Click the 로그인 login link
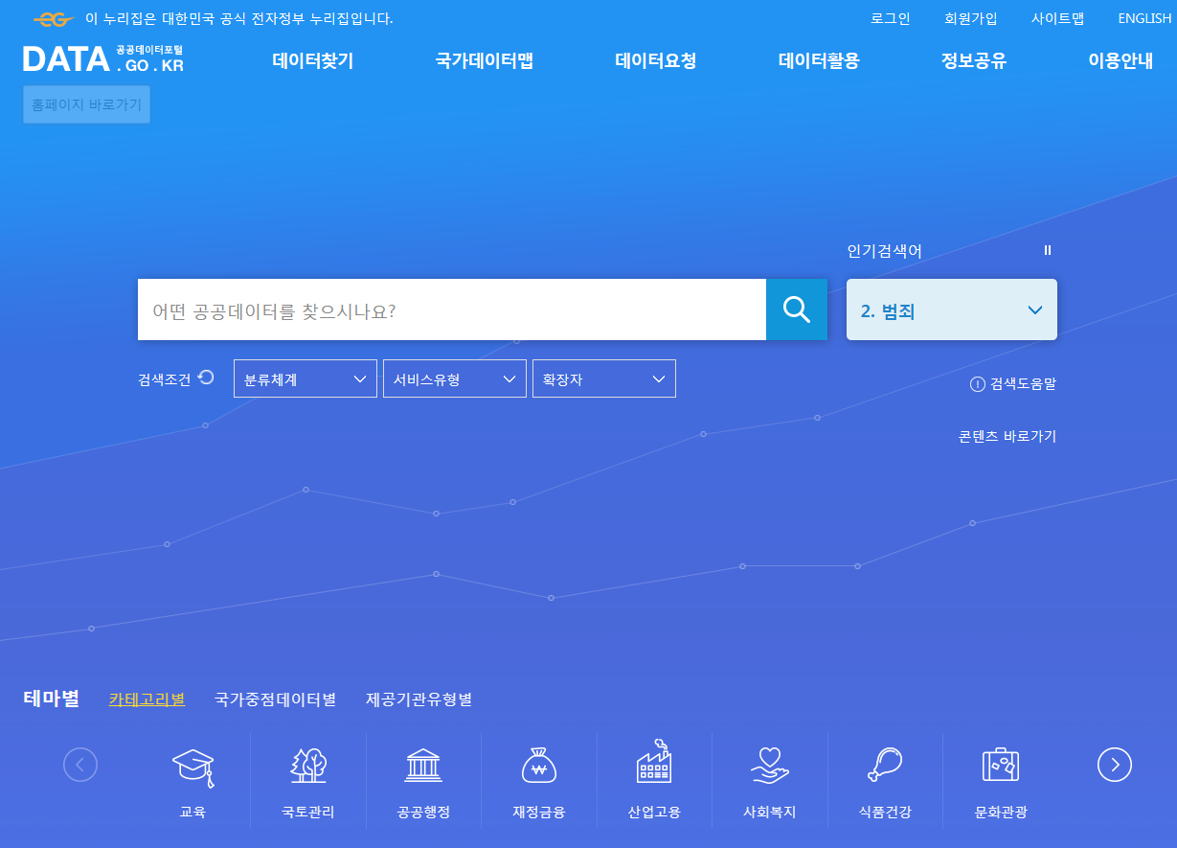Viewport: 1177px width, 848px height. (891, 18)
